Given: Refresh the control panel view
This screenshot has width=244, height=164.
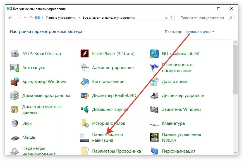Looking at the screenshot, I should (172, 18).
